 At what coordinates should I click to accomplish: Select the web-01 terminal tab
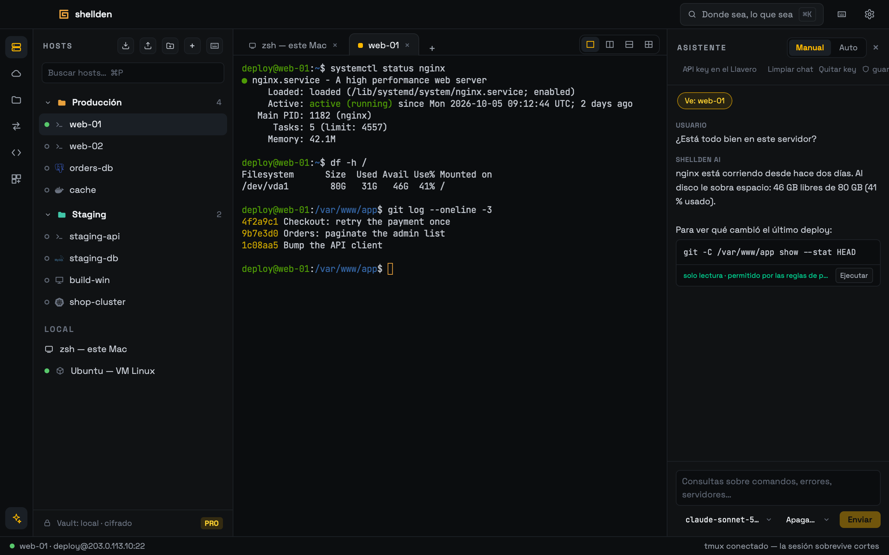[x=383, y=45]
